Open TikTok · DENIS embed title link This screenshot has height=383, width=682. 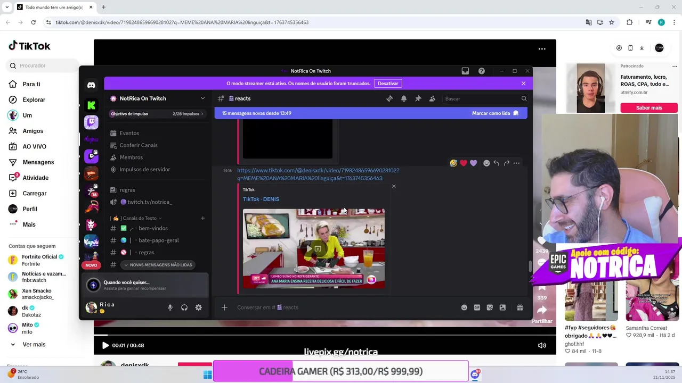click(261, 199)
